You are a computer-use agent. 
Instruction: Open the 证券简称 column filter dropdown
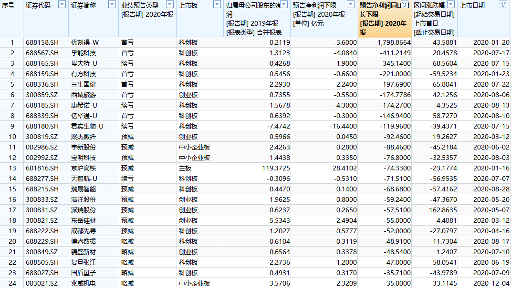pyautogui.click(x=112, y=5)
